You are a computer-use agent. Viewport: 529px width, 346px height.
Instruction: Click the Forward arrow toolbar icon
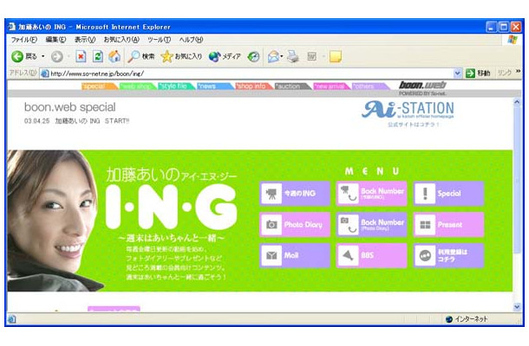(56, 56)
